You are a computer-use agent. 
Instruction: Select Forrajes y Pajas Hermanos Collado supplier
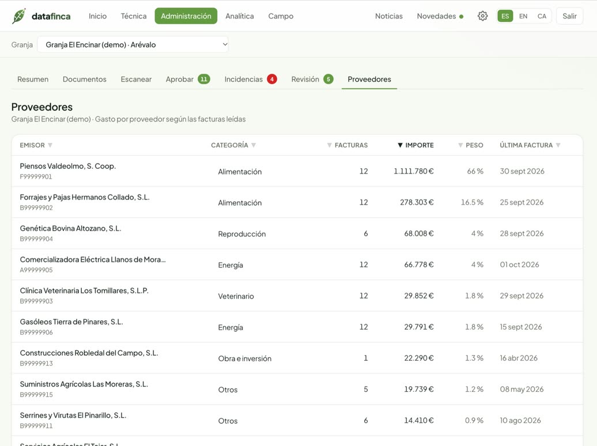297,202
